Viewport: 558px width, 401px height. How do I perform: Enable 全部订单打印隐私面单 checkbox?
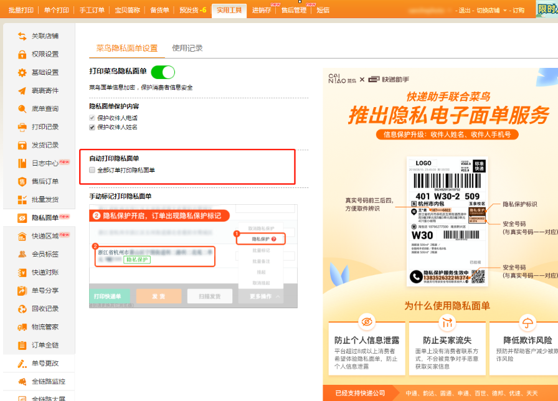[x=92, y=170]
